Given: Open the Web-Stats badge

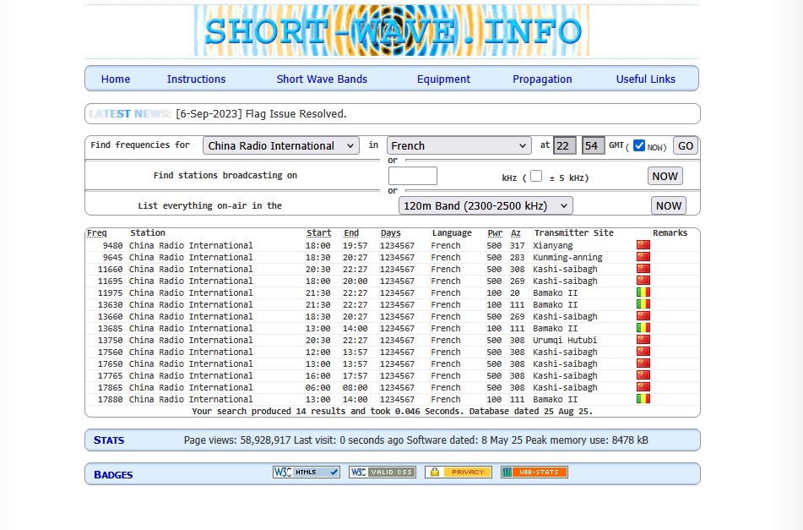Looking at the screenshot, I should tap(534, 472).
